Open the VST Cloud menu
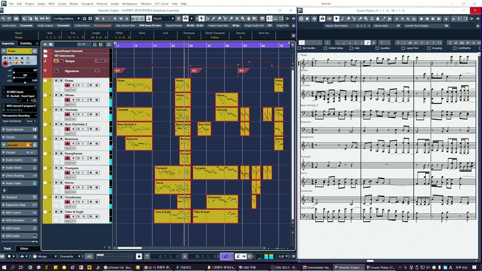Screen dimensions: 482x271 [x=162, y=4]
